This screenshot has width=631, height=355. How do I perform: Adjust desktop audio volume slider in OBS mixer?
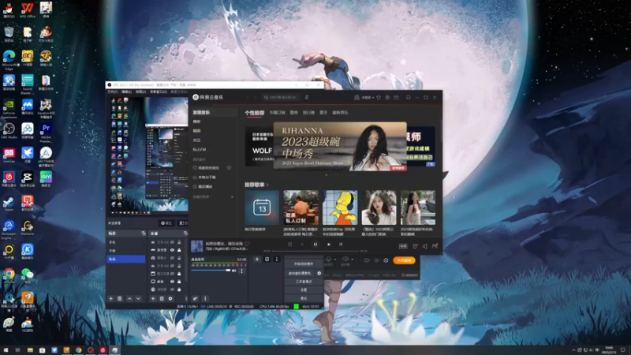[x=211, y=271]
